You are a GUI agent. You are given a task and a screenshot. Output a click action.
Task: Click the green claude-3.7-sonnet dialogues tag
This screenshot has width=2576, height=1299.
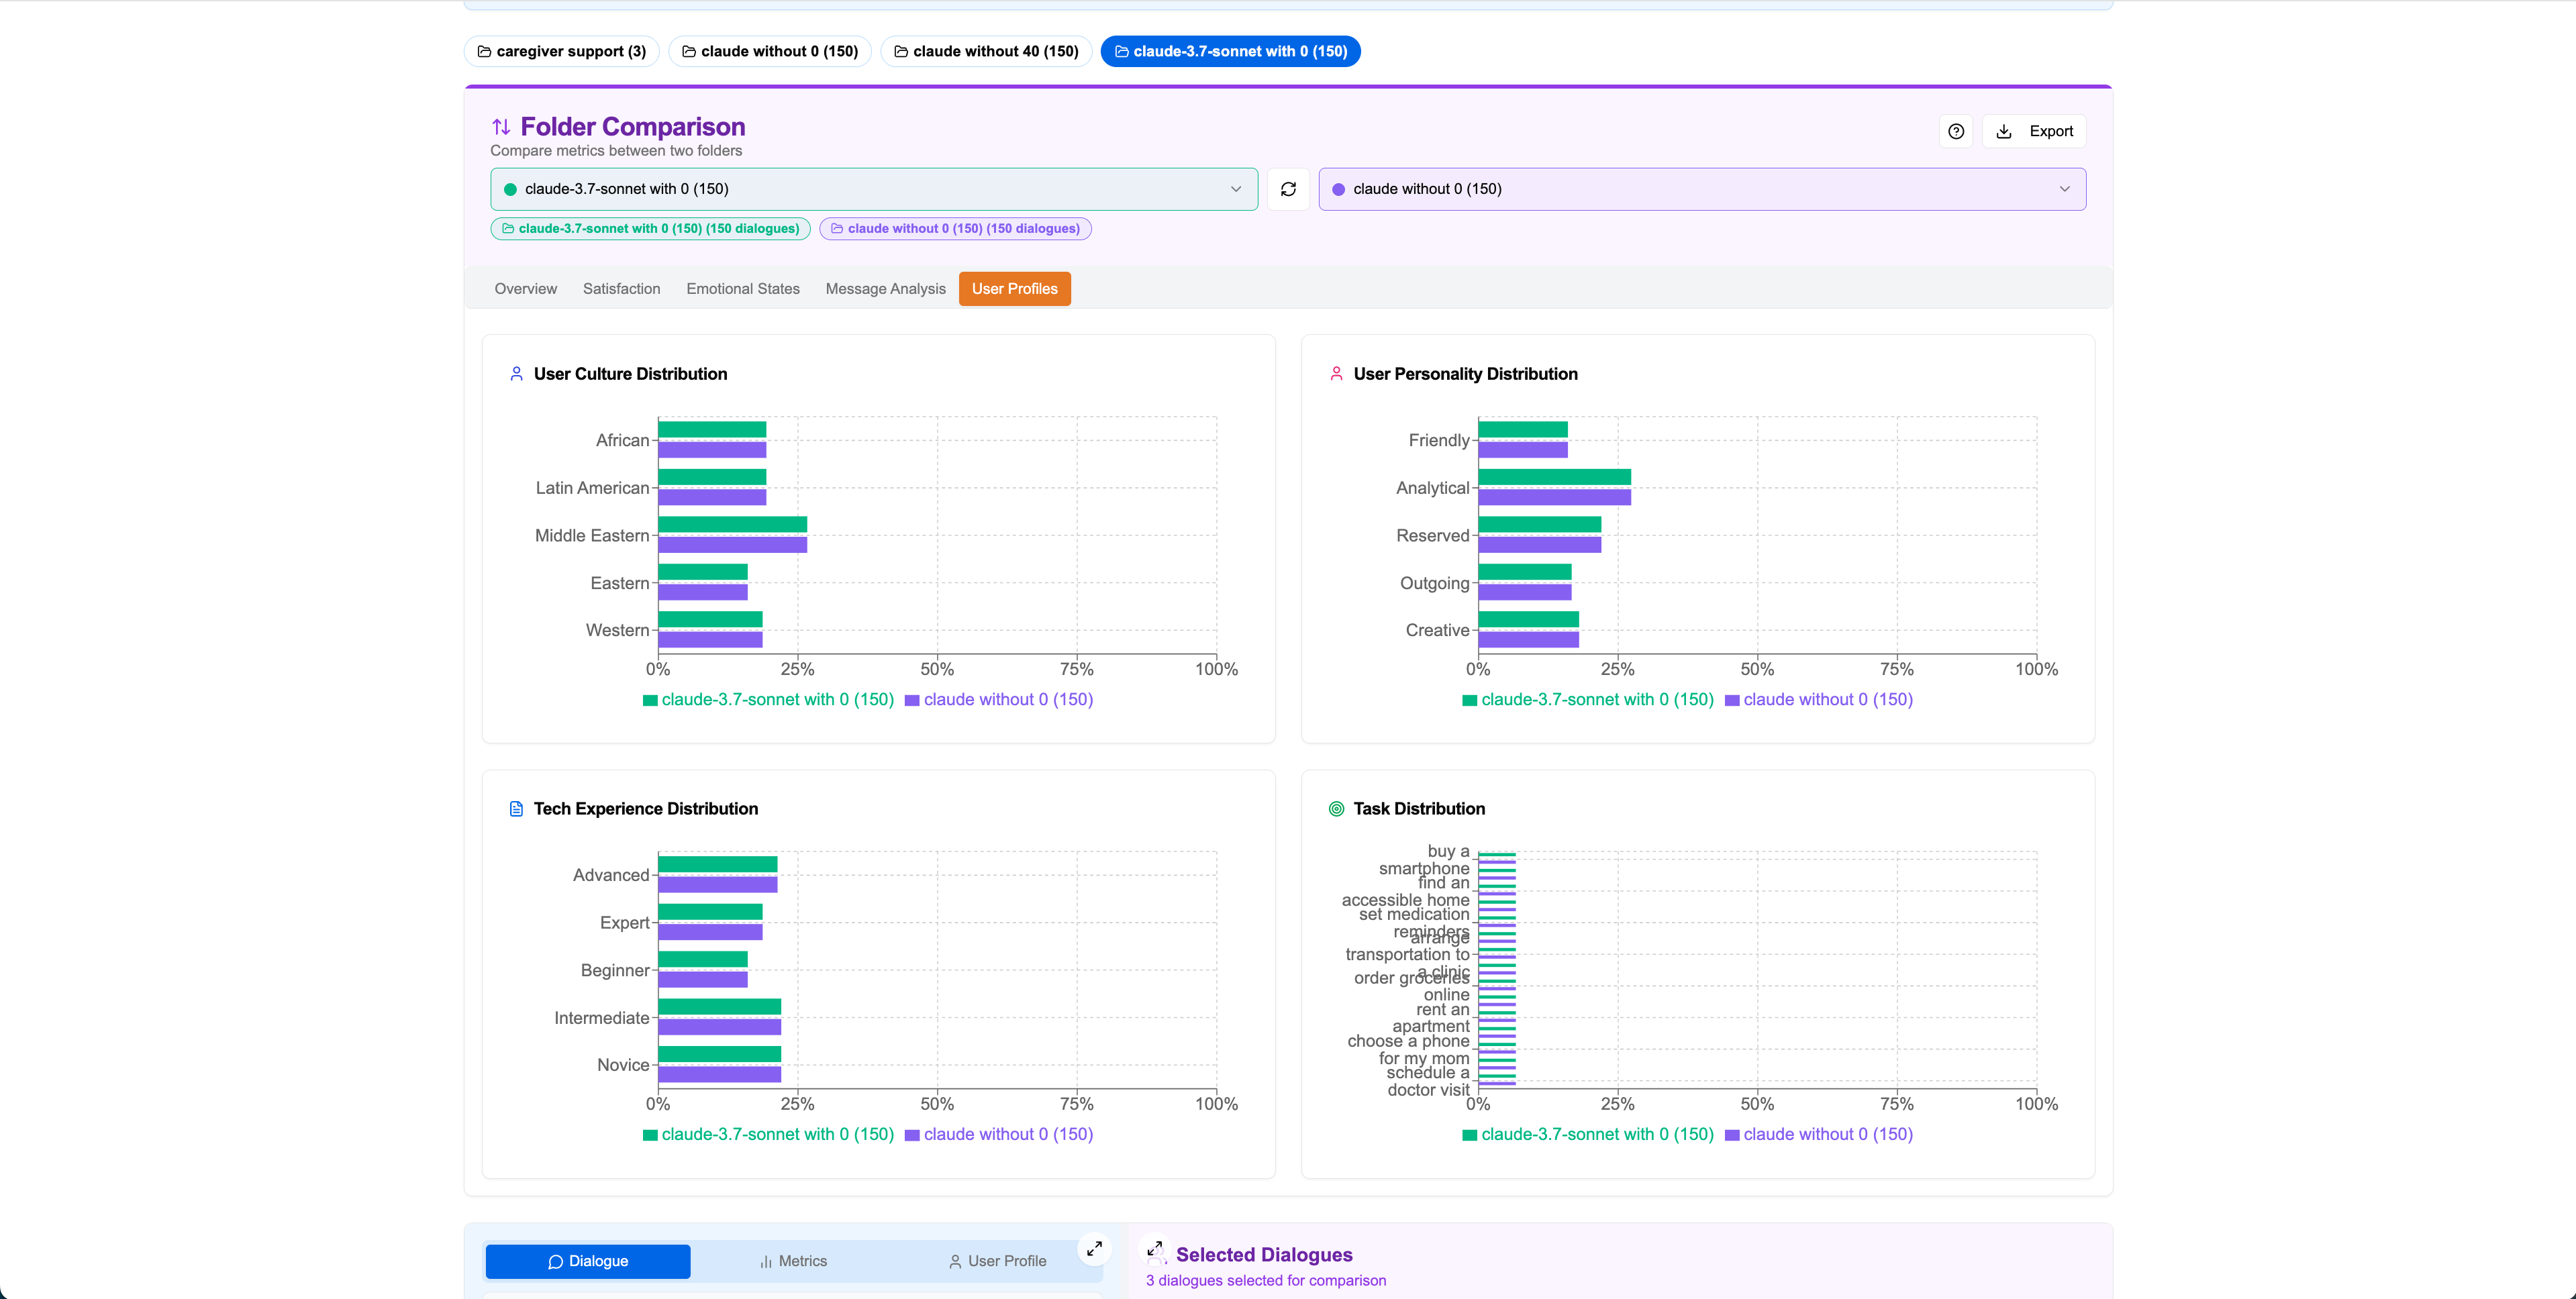[x=650, y=229]
